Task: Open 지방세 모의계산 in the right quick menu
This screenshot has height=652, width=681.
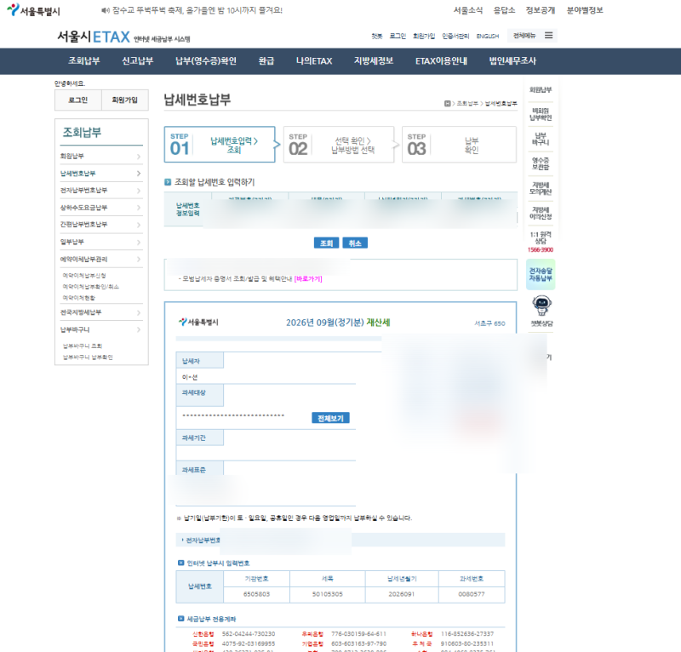Action: [x=541, y=188]
